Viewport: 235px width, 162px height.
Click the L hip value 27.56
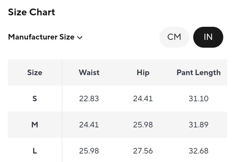pyautogui.click(x=143, y=151)
